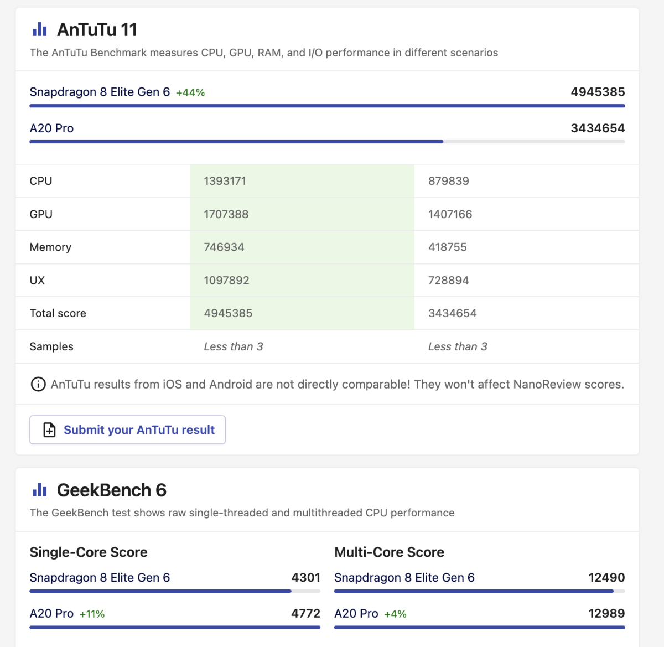Click the GeekBench 6 bar chart icon
Image resolution: width=664 pixels, height=647 pixels.
[x=39, y=489]
